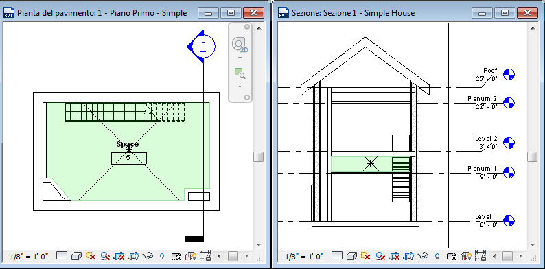Open the plan view scale 1/8" = 1'-0" selector

(x=30, y=257)
